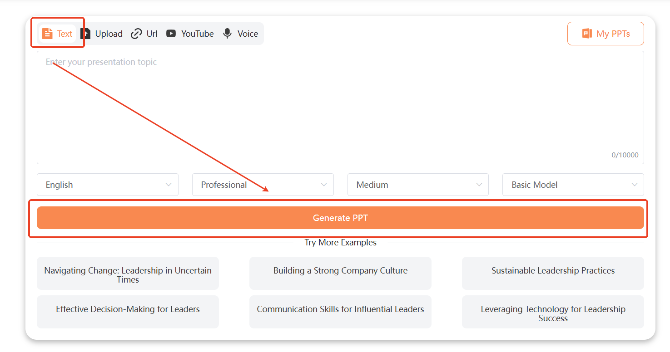Select the Voice tab label

[x=248, y=34]
